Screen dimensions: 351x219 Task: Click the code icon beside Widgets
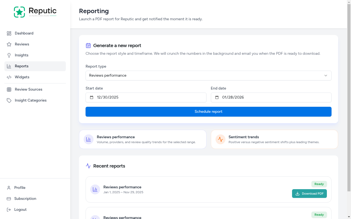pos(9,77)
